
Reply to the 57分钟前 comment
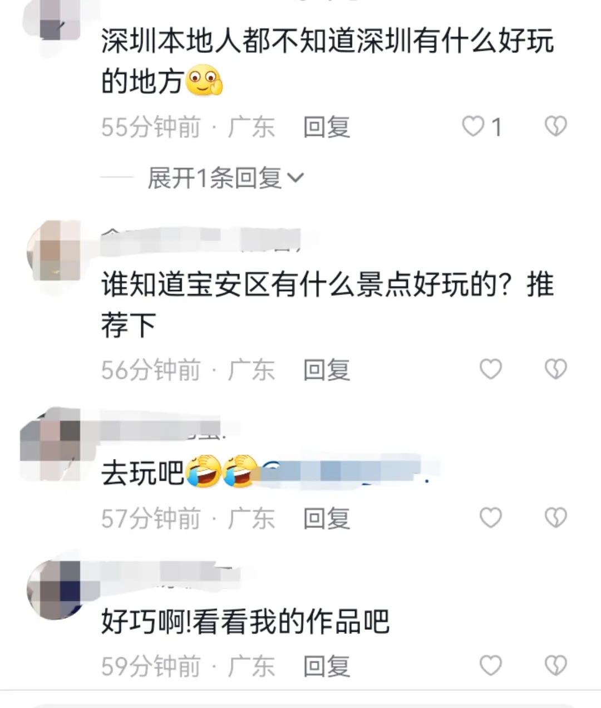[327, 518]
